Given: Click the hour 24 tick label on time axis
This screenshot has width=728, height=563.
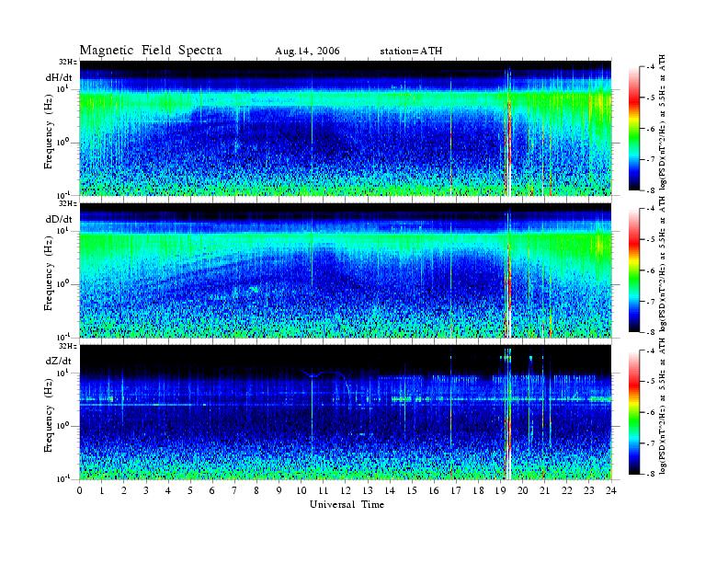Looking at the screenshot, I should [611, 490].
